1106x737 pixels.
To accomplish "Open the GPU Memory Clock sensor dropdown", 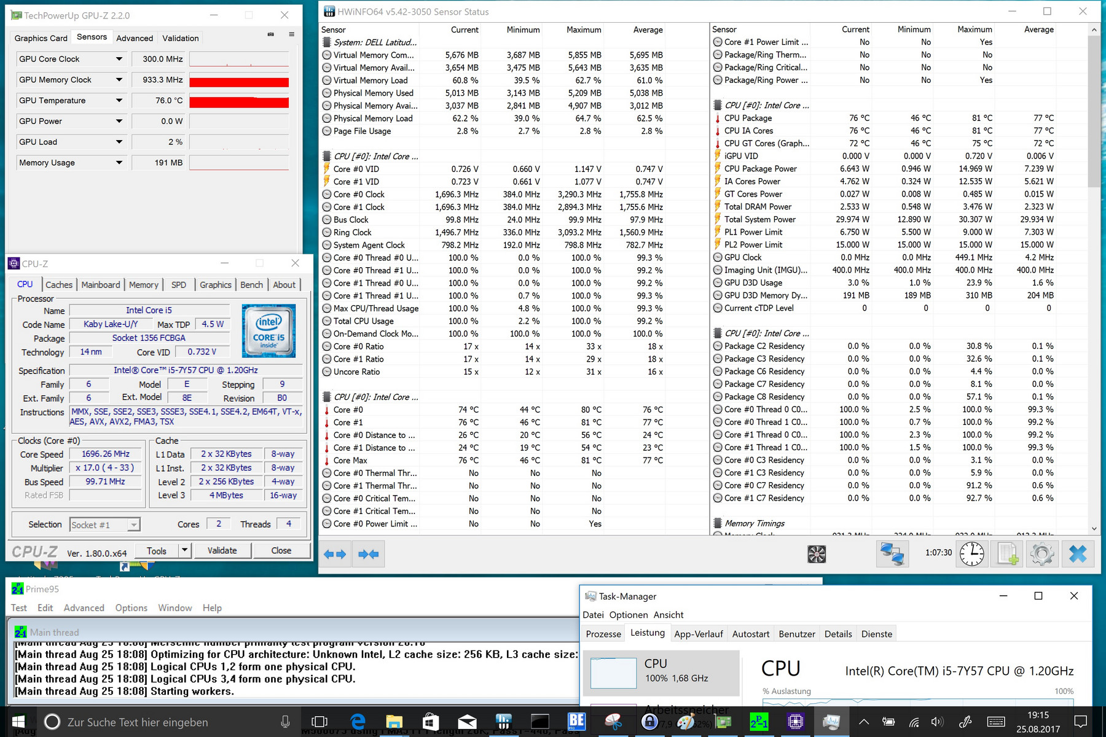I will (x=119, y=80).
